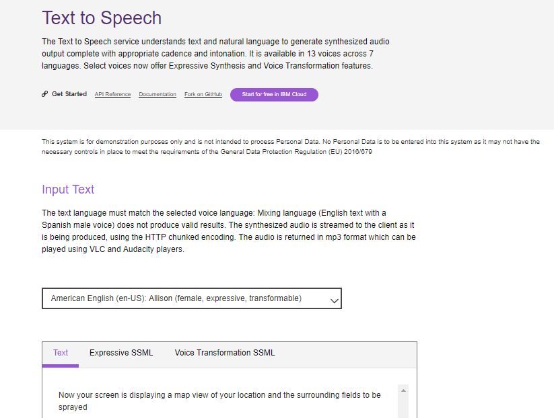Visit the Fork on GitHub link

pos(203,94)
